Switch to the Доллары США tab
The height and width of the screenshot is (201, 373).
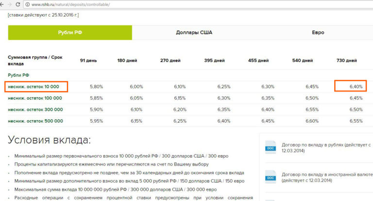pyautogui.click(x=194, y=33)
